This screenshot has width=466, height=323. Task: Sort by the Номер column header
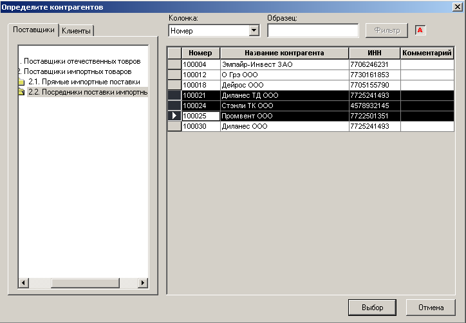pos(201,53)
